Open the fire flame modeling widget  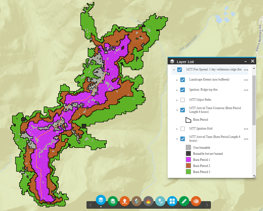click(x=148, y=201)
